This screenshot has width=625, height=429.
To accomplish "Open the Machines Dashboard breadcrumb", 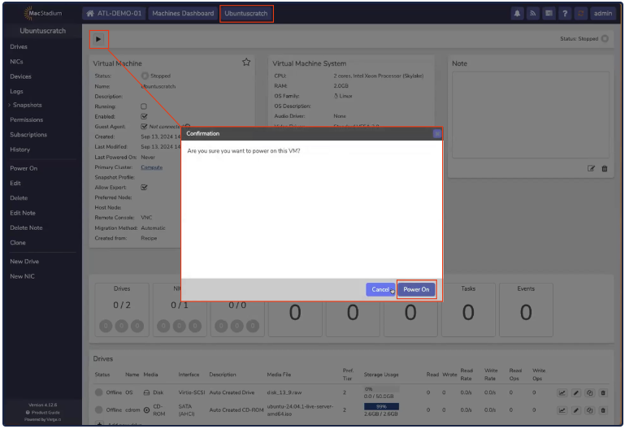I will [183, 13].
